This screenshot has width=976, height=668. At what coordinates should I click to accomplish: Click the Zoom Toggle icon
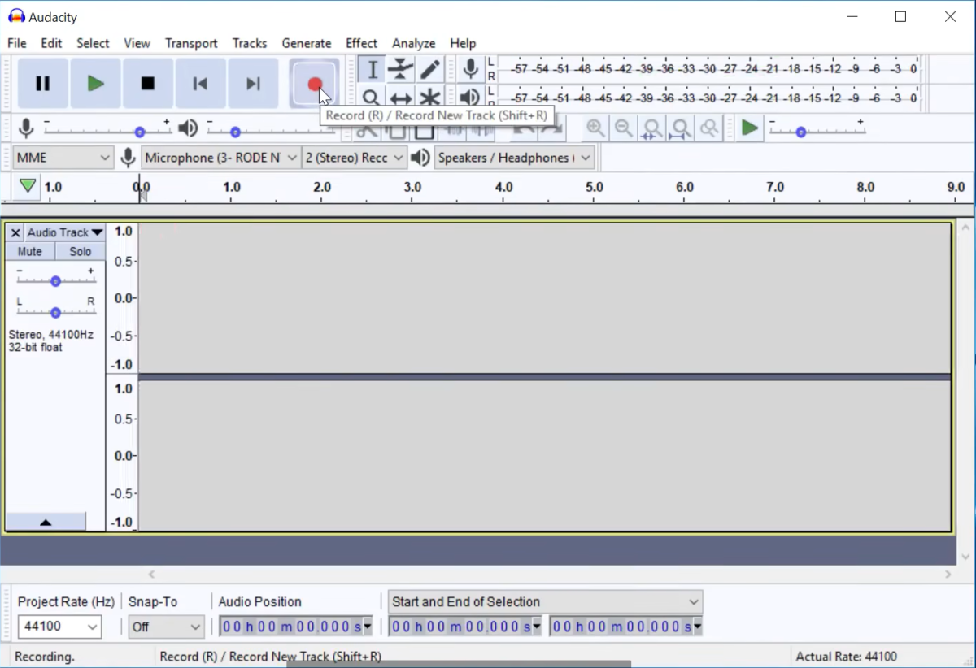(x=709, y=128)
